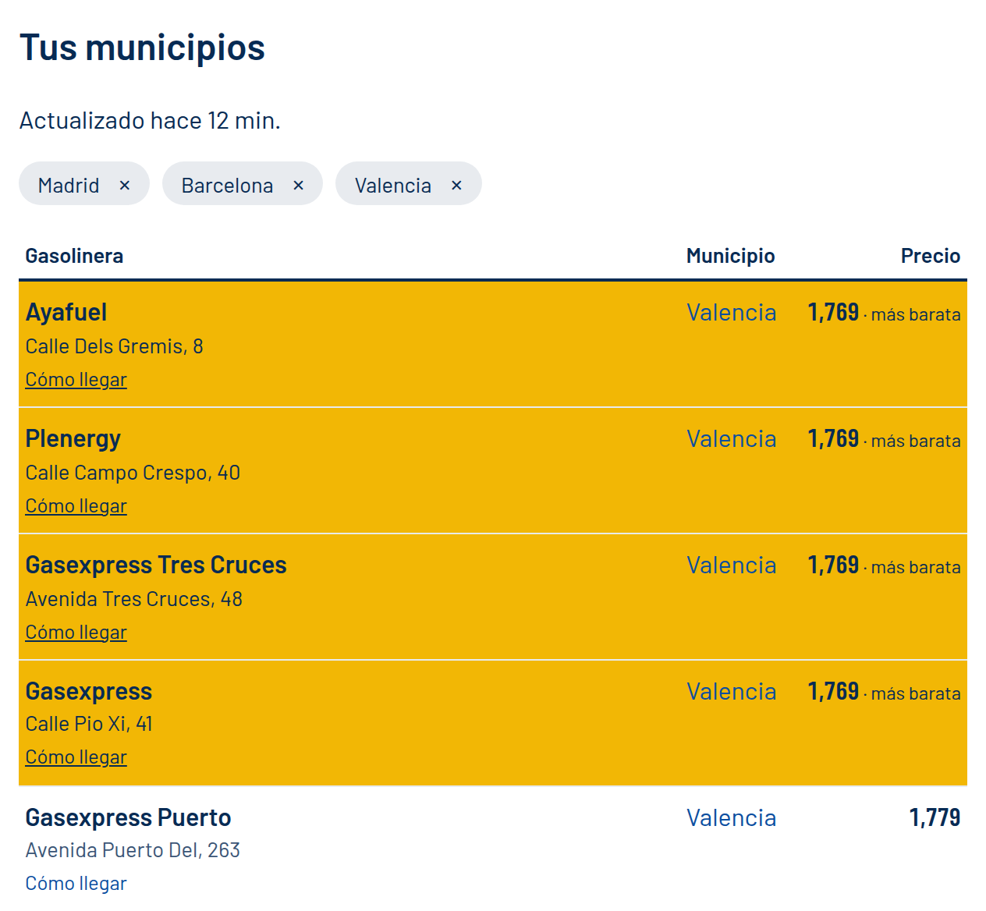The width and height of the screenshot is (986, 911).
Task: Remove the Barcelona chip via its × icon
Action: 298,185
